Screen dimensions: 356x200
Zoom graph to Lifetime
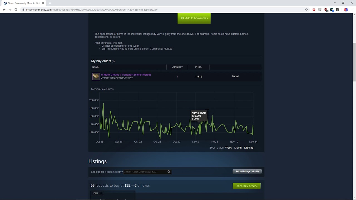point(249,148)
